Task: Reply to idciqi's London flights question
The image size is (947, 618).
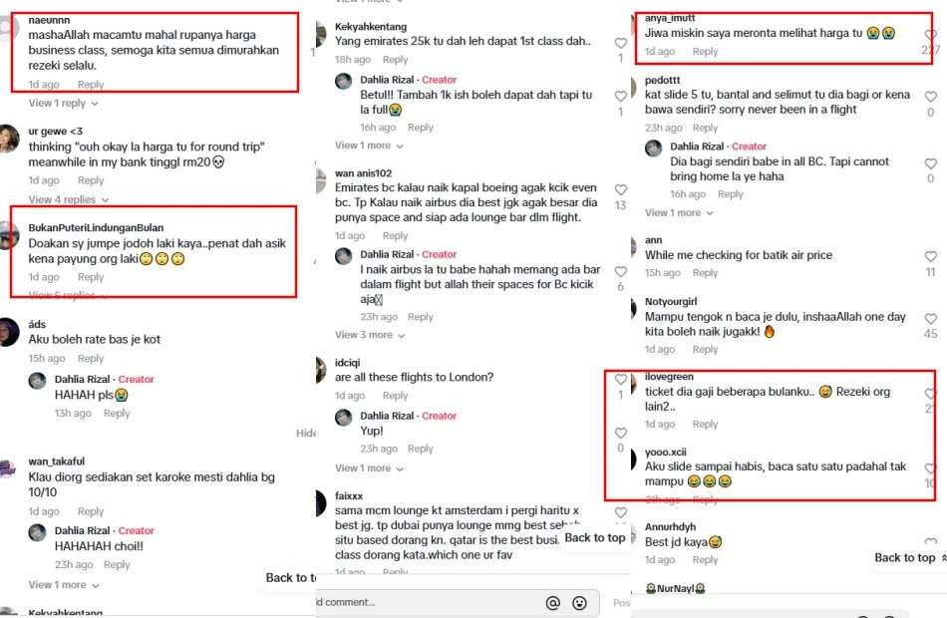Action: pyautogui.click(x=395, y=396)
